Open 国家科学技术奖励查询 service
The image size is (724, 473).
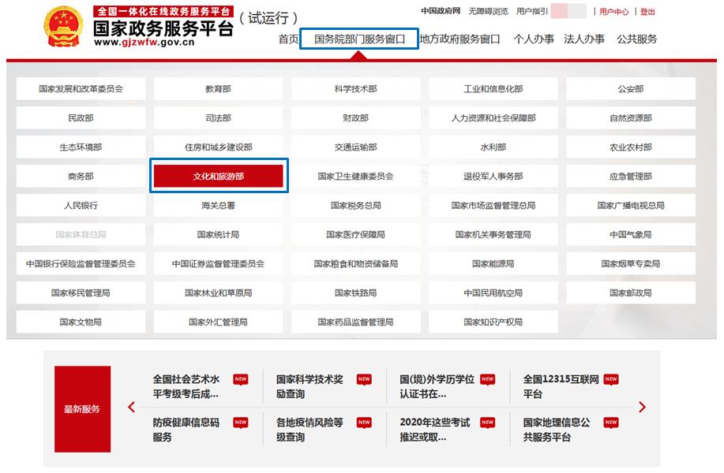[309, 386]
